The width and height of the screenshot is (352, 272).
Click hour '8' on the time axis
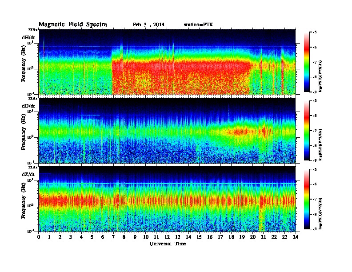124,237
